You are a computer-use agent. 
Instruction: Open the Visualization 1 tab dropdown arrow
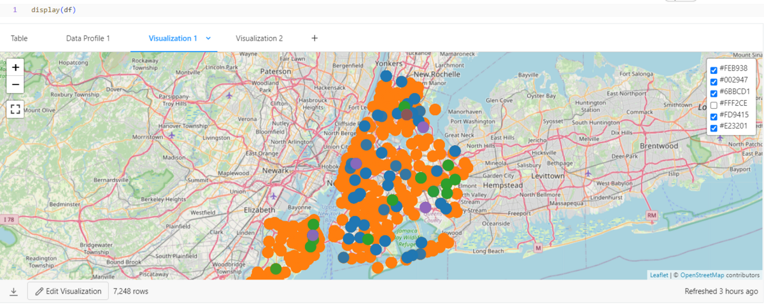coord(208,39)
